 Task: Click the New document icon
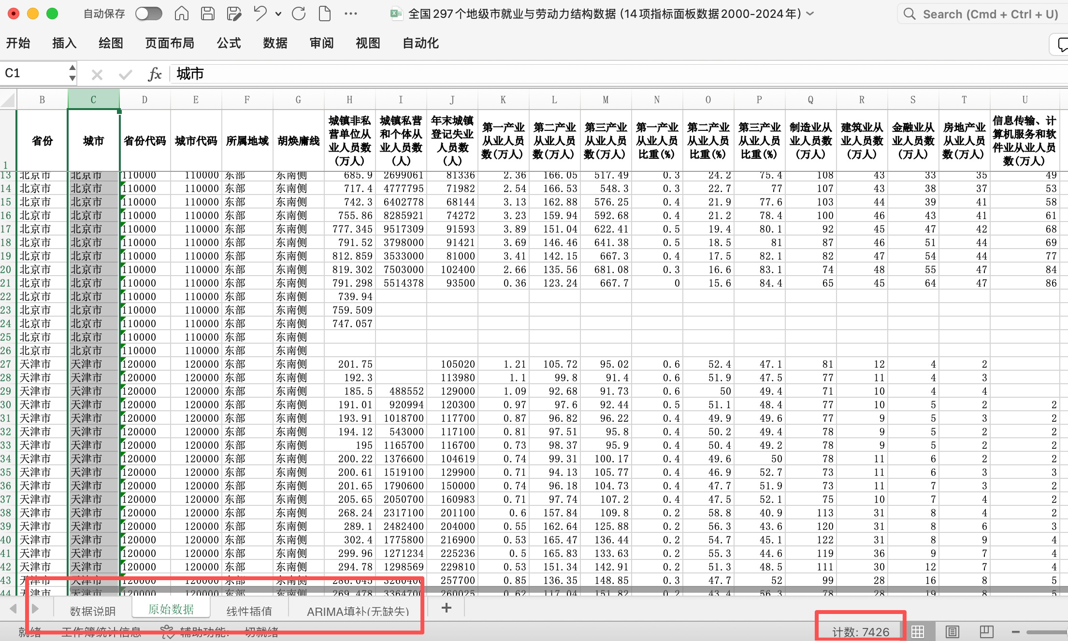click(325, 14)
